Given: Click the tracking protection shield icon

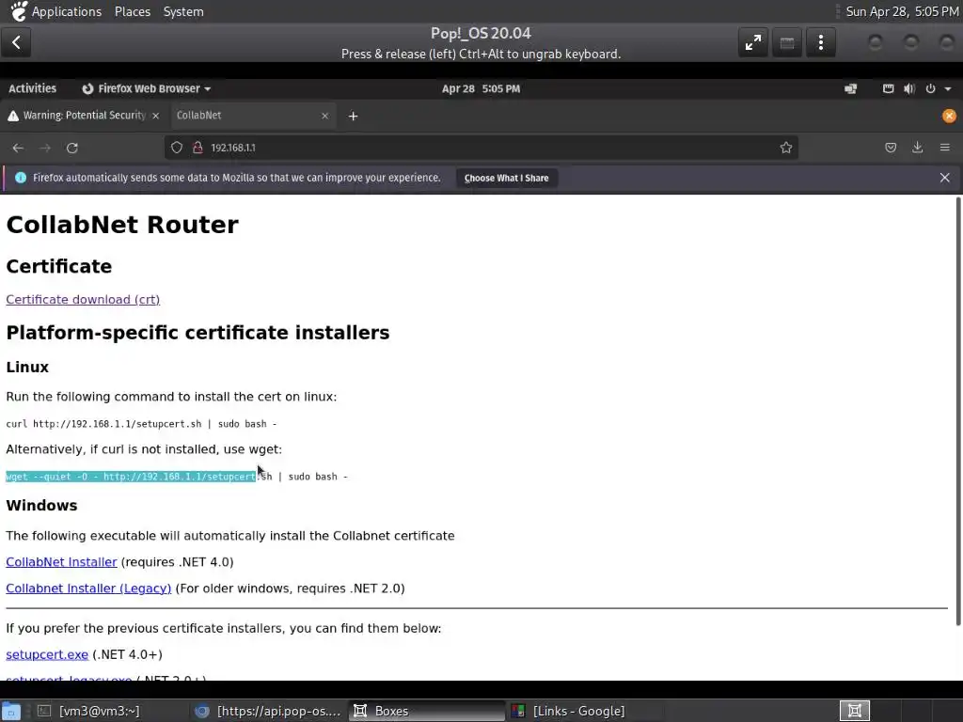Looking at the screenshot, I should tap(177, 148).
